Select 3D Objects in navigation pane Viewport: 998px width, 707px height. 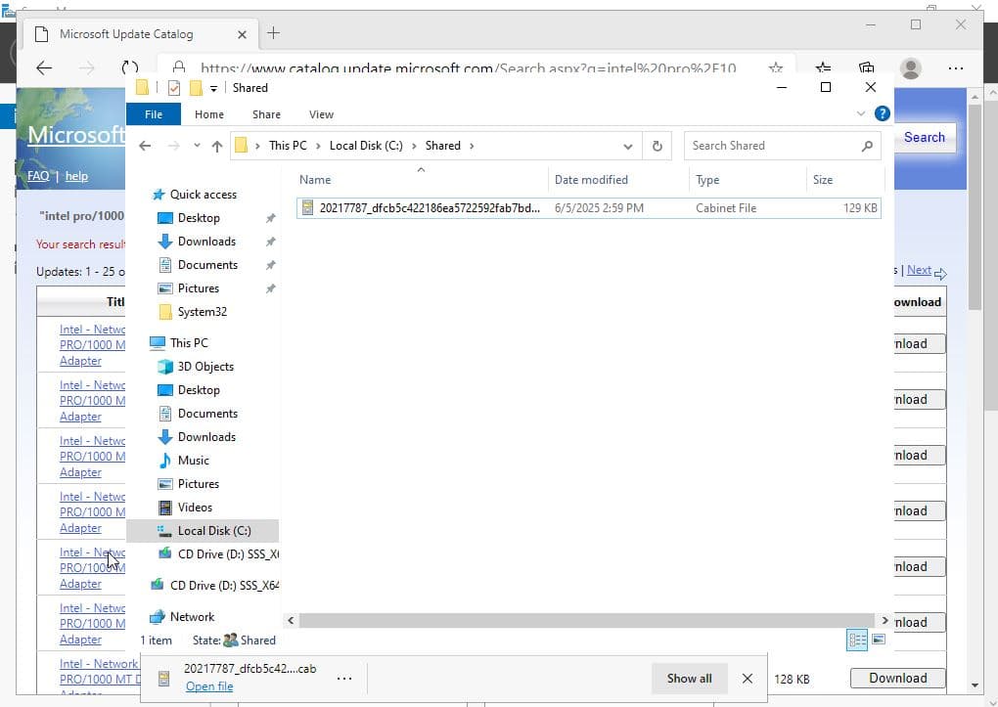(205, 367)
